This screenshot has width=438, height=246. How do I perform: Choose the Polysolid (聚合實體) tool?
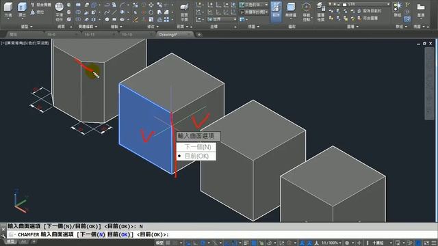(x=41, y=5)
